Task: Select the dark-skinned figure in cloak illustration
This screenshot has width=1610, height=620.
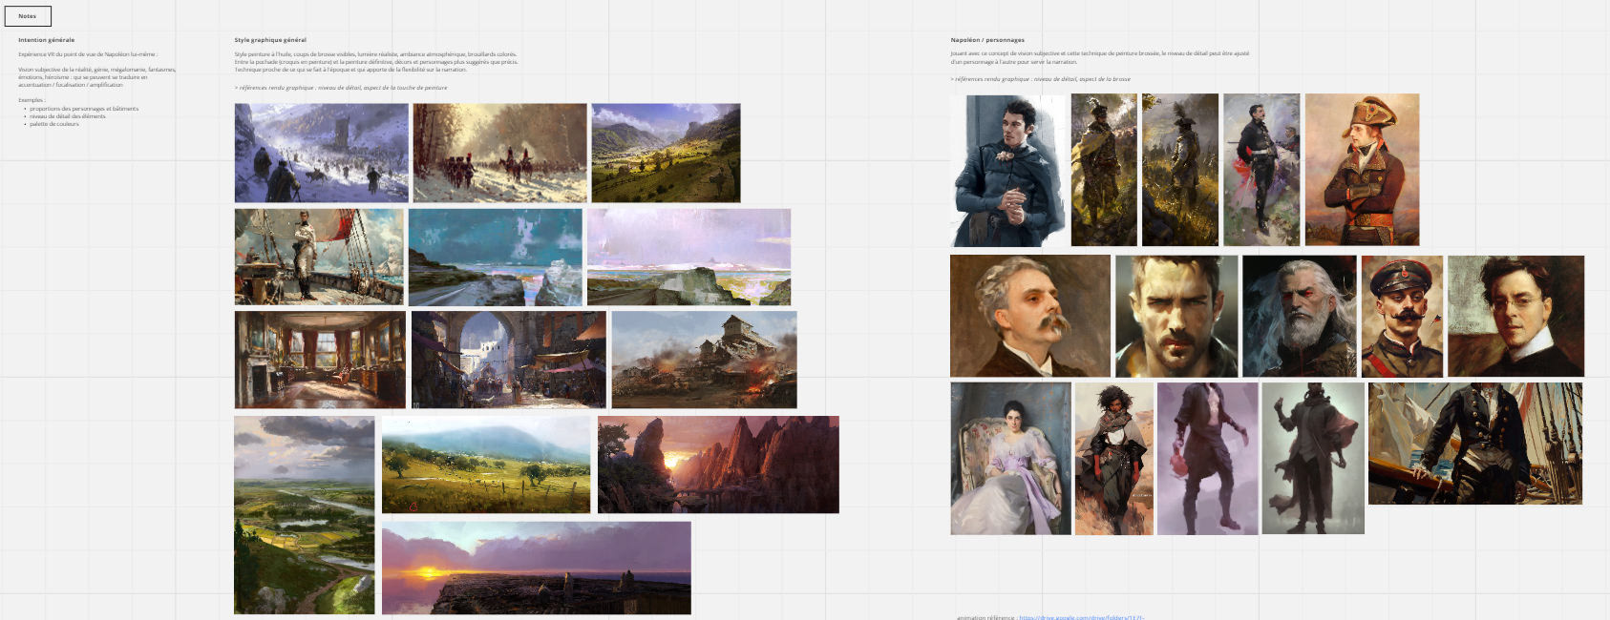Action: [x=1113, y=458]
